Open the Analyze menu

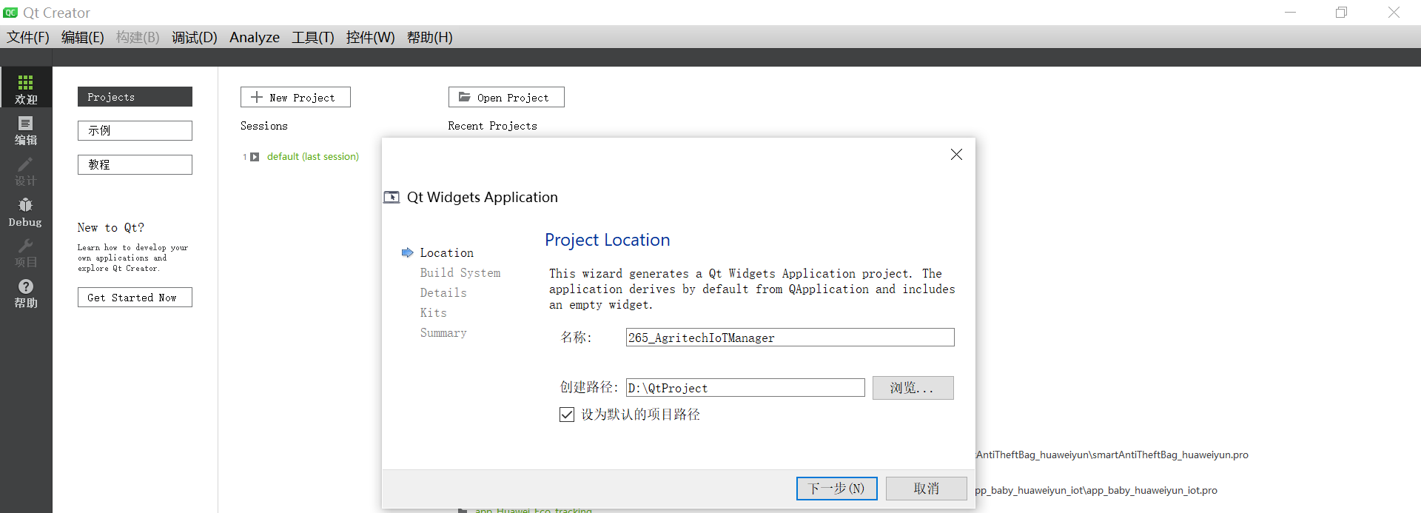254,37
